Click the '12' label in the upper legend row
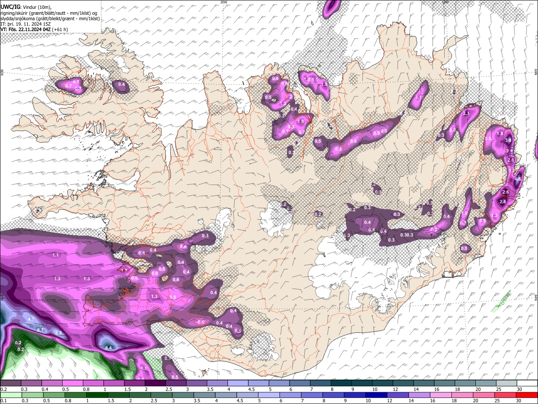Image resolution: width=538 pixels, height=404 pixels. click(x=395, y=389)
